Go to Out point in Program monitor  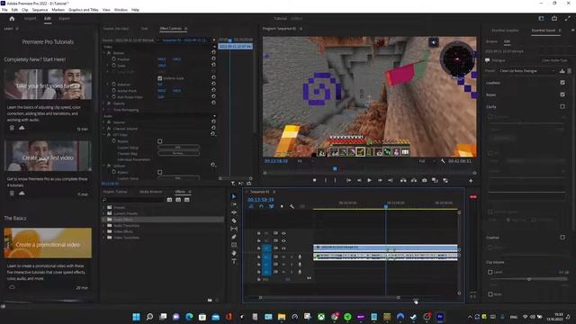click(x=390, y=180)
